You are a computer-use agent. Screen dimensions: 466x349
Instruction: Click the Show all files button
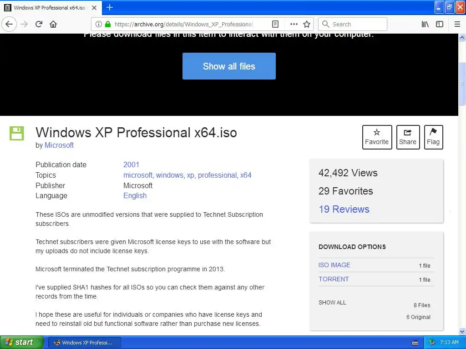229,66
